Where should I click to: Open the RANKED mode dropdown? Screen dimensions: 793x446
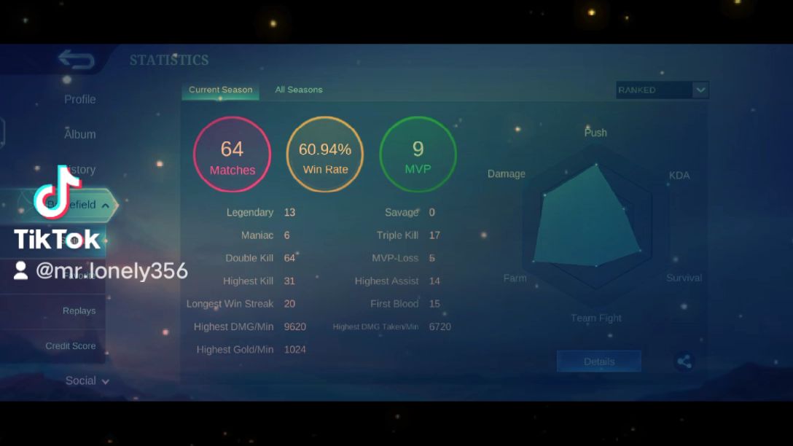pos(653,90)
